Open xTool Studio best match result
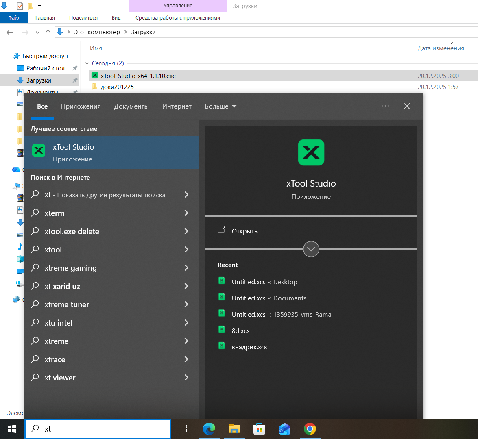478x439 pixels. tap(112, 152)
